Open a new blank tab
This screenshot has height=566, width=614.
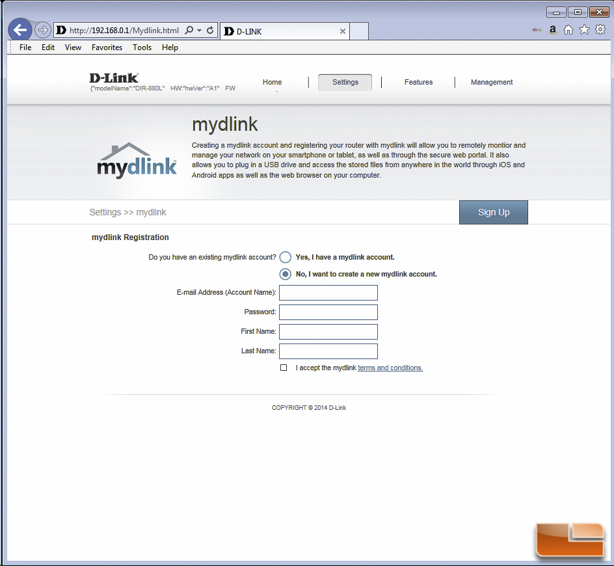359,31
